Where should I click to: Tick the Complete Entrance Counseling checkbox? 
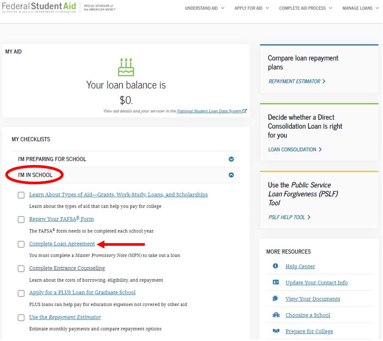[x=21, y=269]
